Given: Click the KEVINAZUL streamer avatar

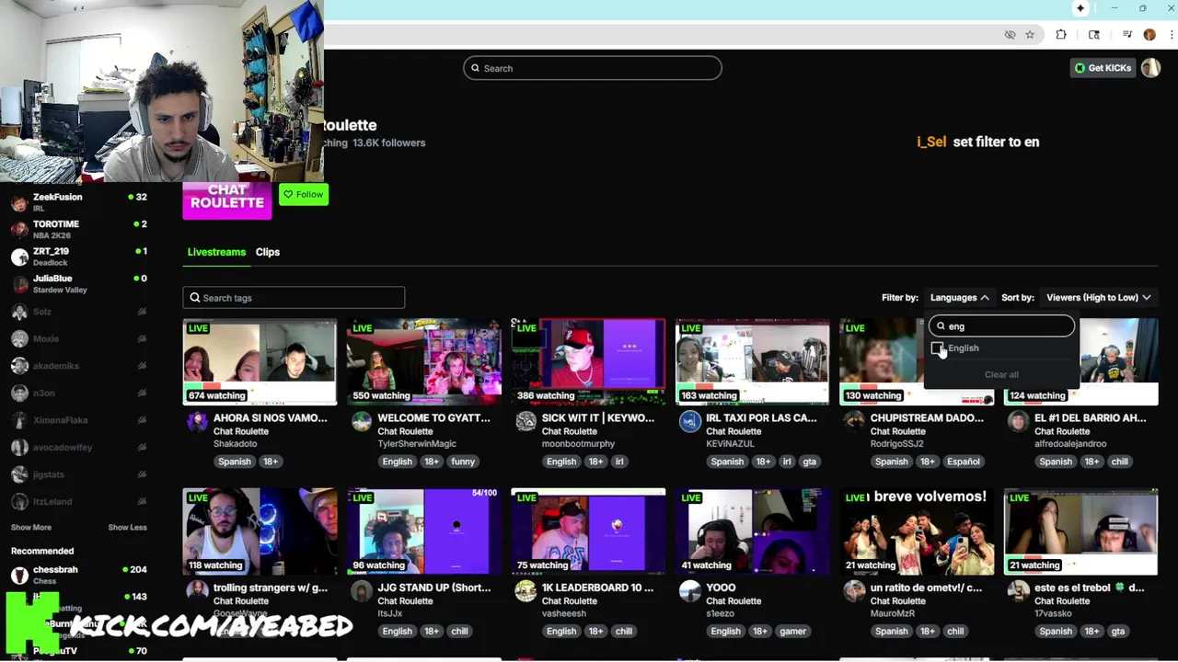Looking at the screenshot, I should (x=690, y=422).
